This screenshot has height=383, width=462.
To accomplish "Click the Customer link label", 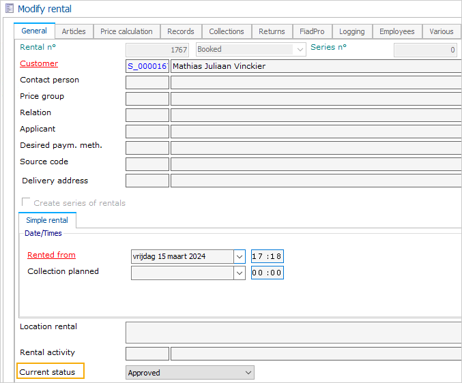I will pyautogui.click(x=39, y=63).
